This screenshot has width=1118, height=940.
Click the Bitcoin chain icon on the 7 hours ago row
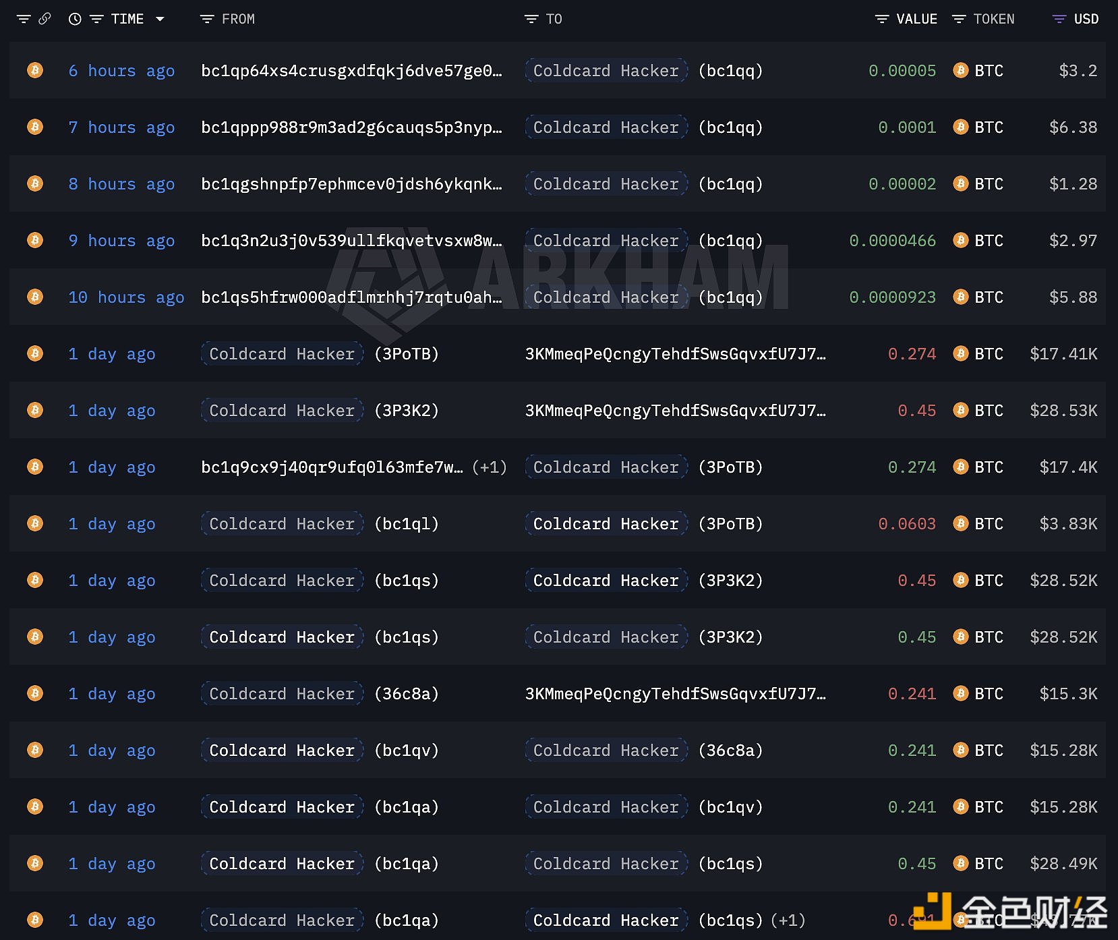35,127
